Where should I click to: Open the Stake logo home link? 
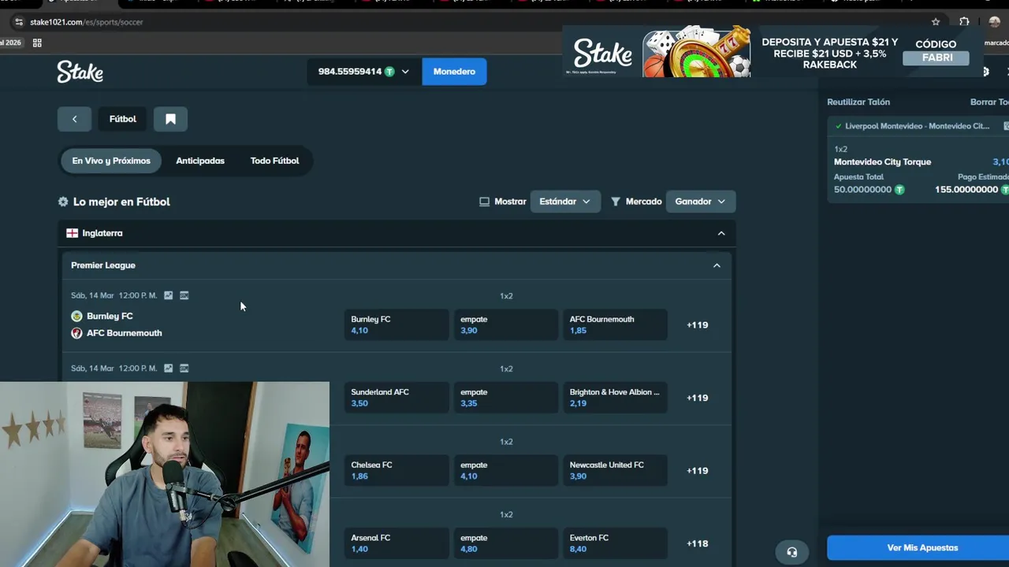(x=80, y=72)
